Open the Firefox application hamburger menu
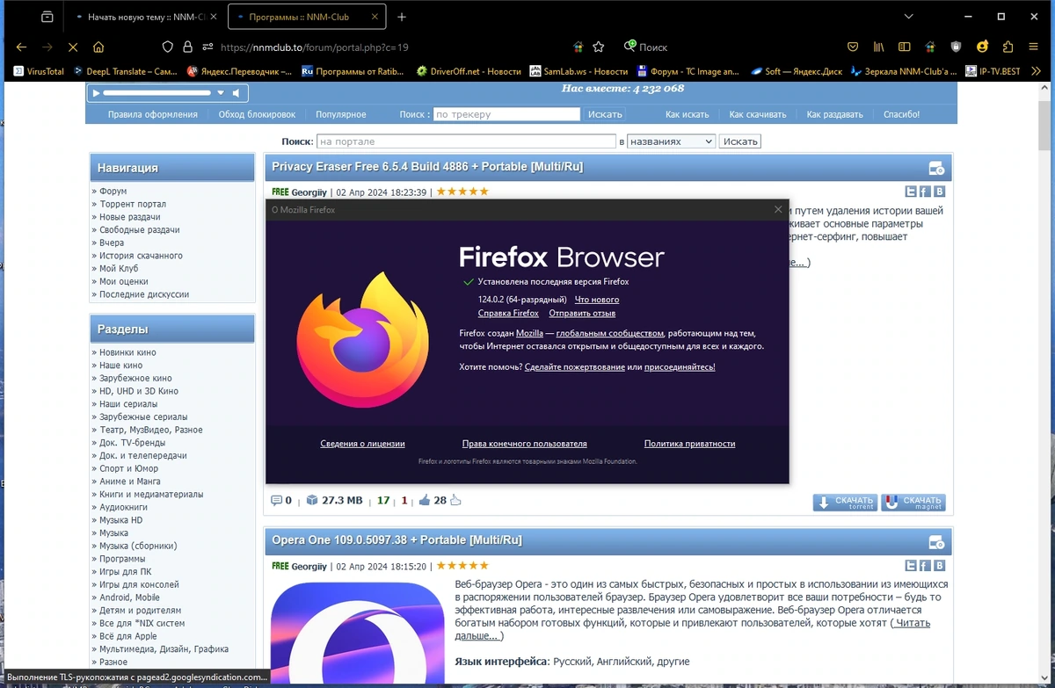1055x688 pixels. pyautogui.click(x=1034, y=47)
